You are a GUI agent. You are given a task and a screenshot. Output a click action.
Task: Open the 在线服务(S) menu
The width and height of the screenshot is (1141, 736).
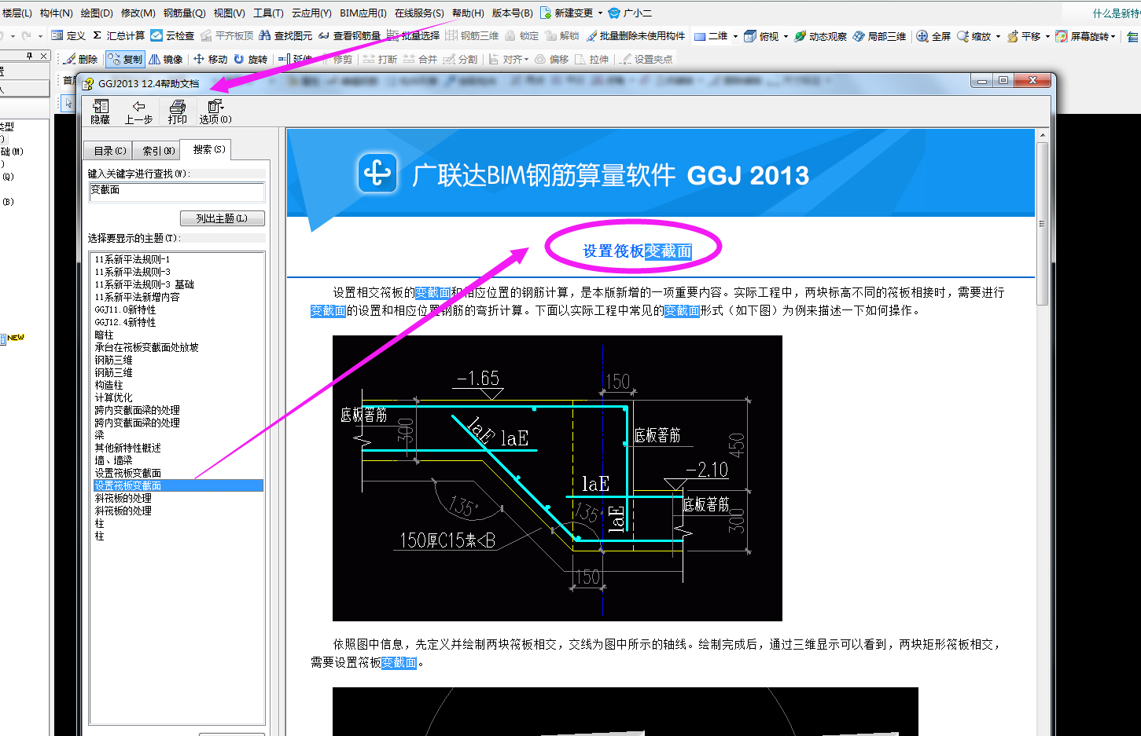pyautogui.click(x=419, y=13)
